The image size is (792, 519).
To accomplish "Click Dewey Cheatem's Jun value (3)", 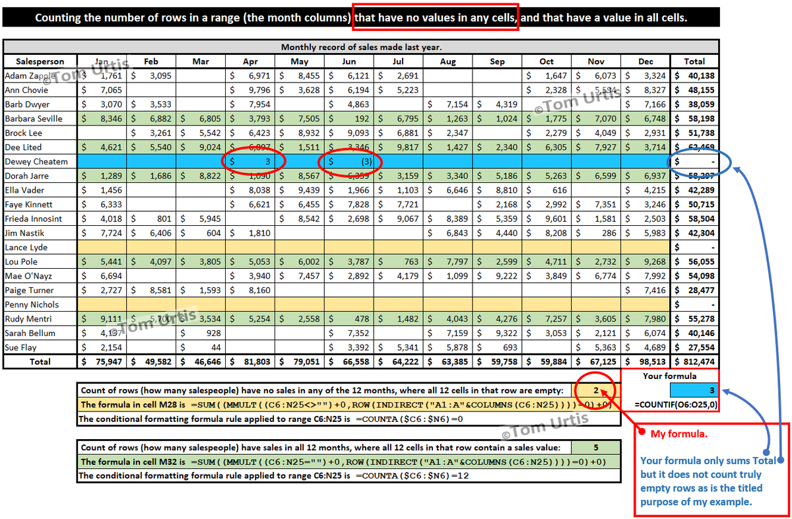I will point(350,162).
